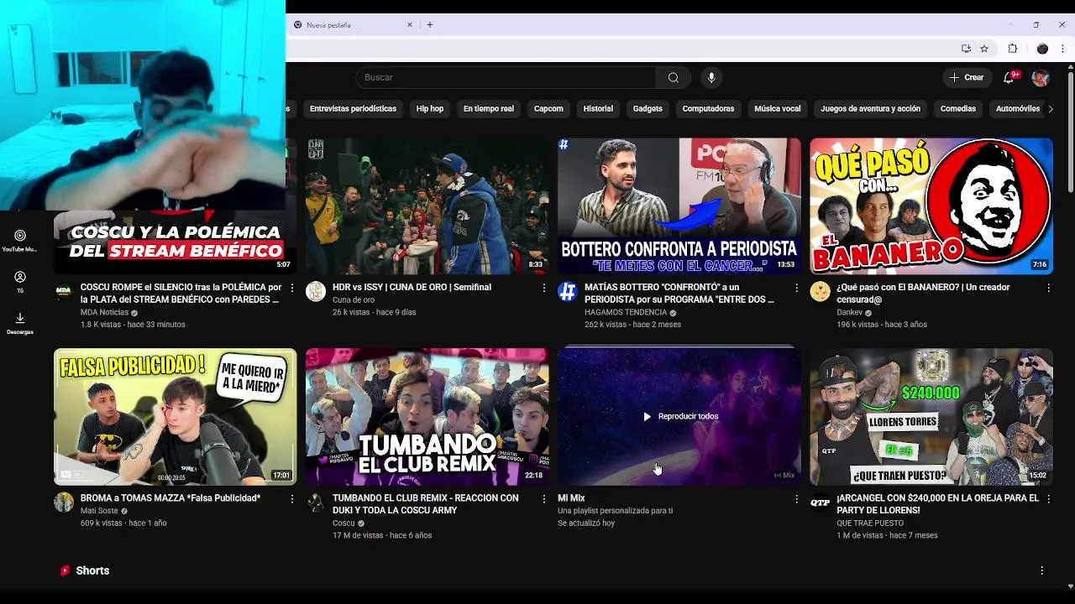Open YouTube Music in the sidebar
This screenshot has height=604, width=1075.
click(20, 241)
